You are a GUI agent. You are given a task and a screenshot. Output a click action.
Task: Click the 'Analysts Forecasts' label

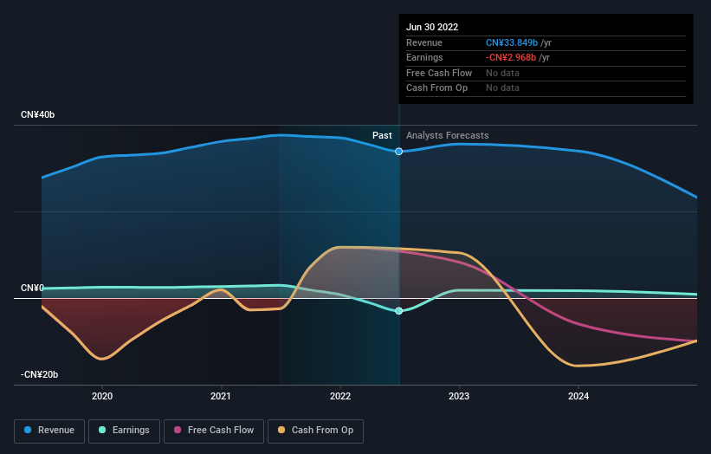click(x=448, y=135)
